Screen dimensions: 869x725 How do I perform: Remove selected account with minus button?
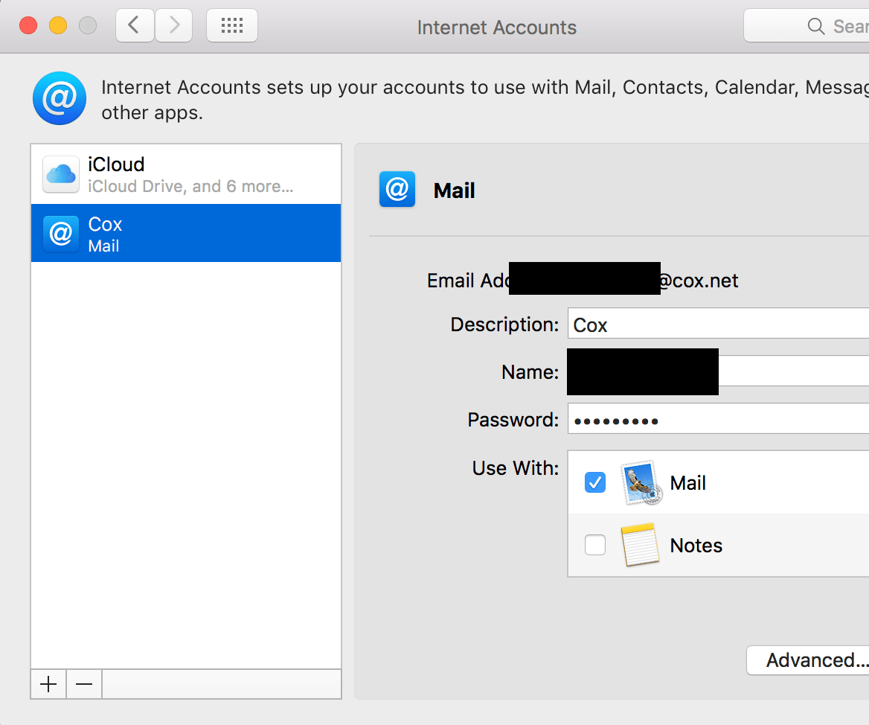coord(83,684)
